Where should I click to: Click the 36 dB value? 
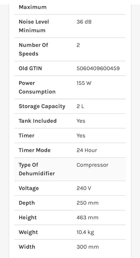coord(84,22)
